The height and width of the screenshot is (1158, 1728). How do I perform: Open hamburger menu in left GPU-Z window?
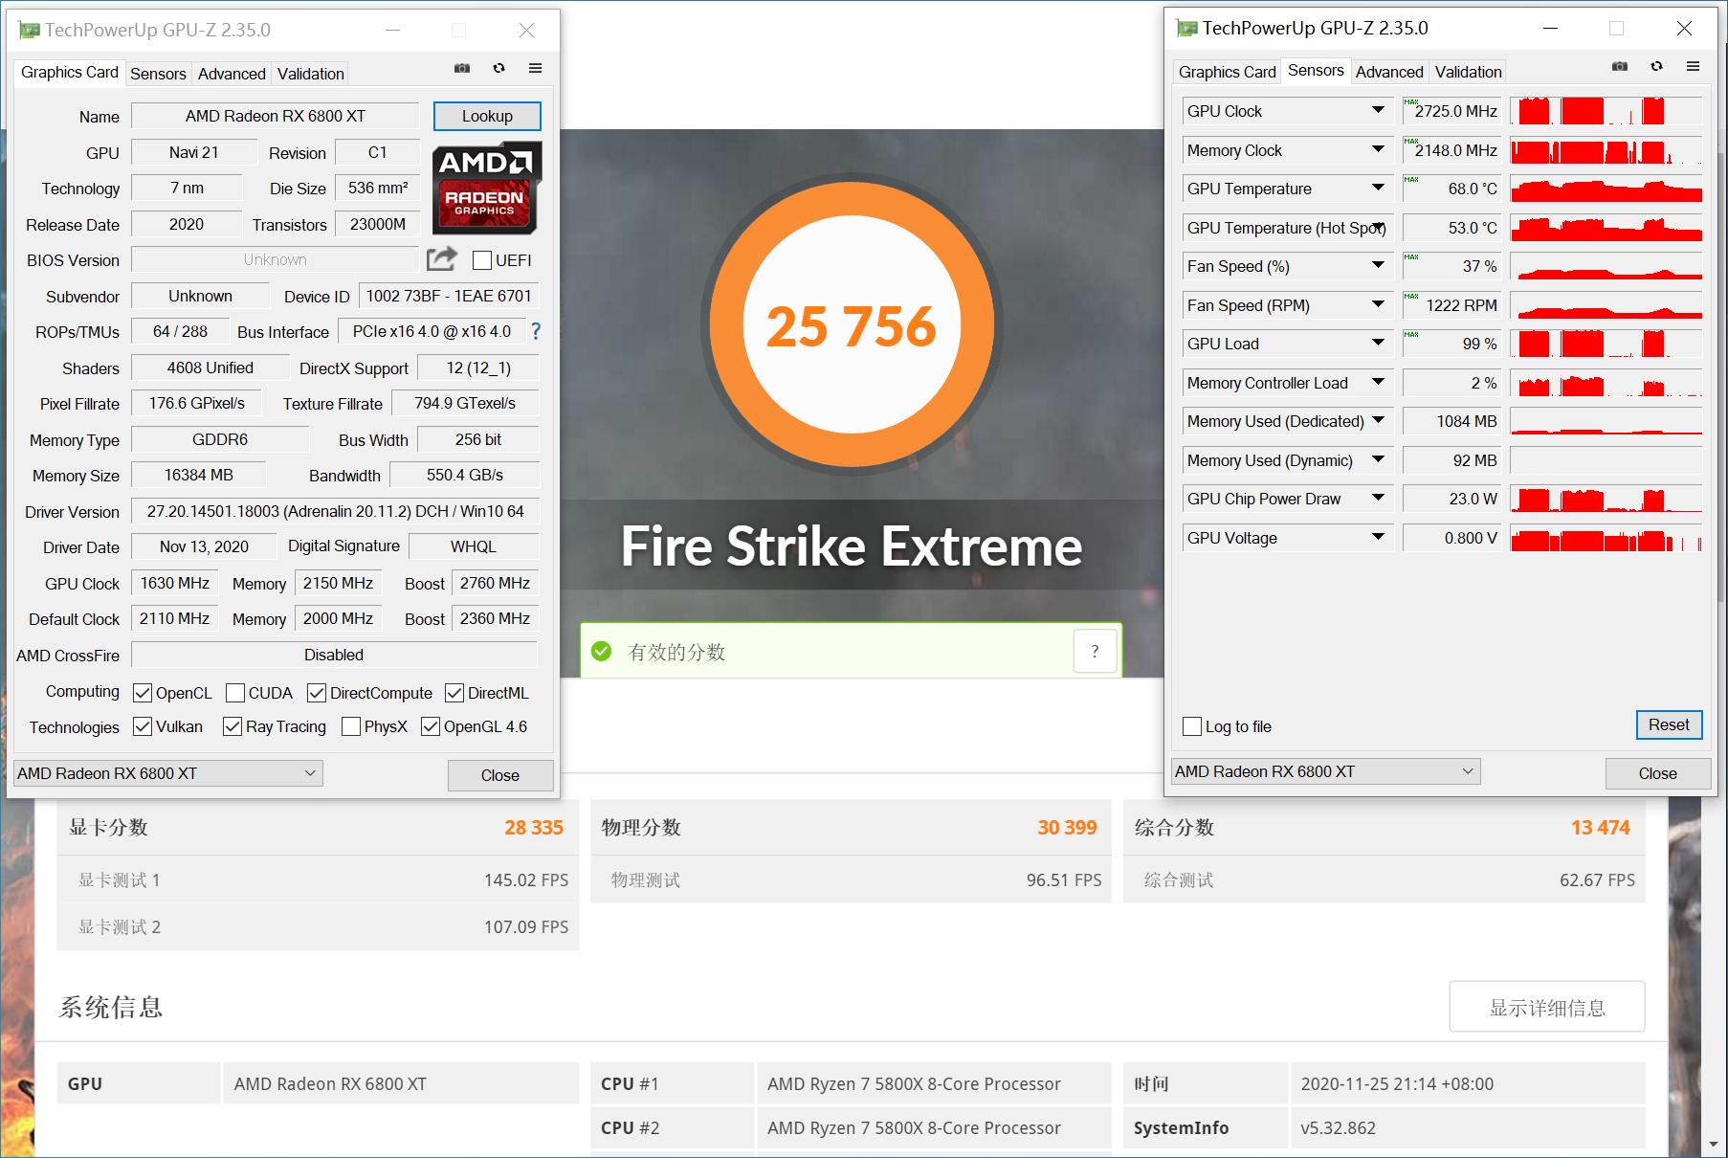click(535, 68)
